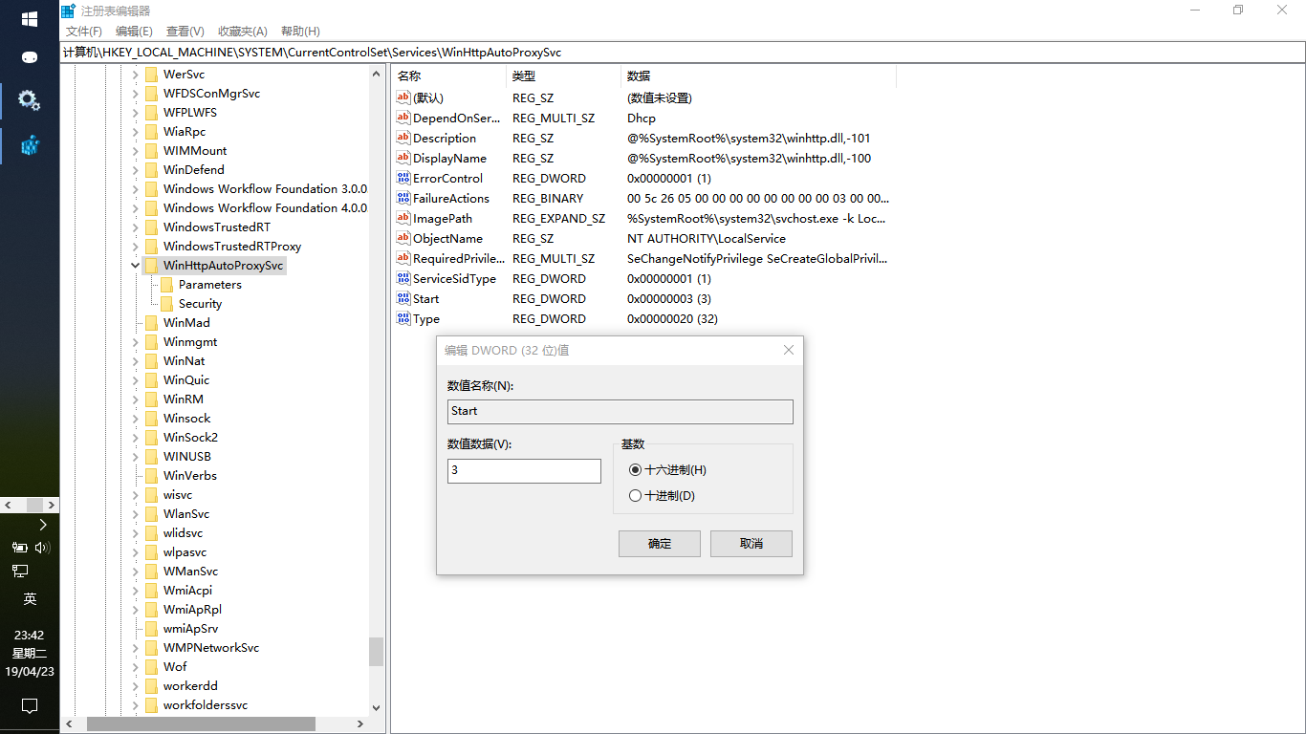1306x734 pixels.
Task: Expand the Winsock key
Action: 136,419
